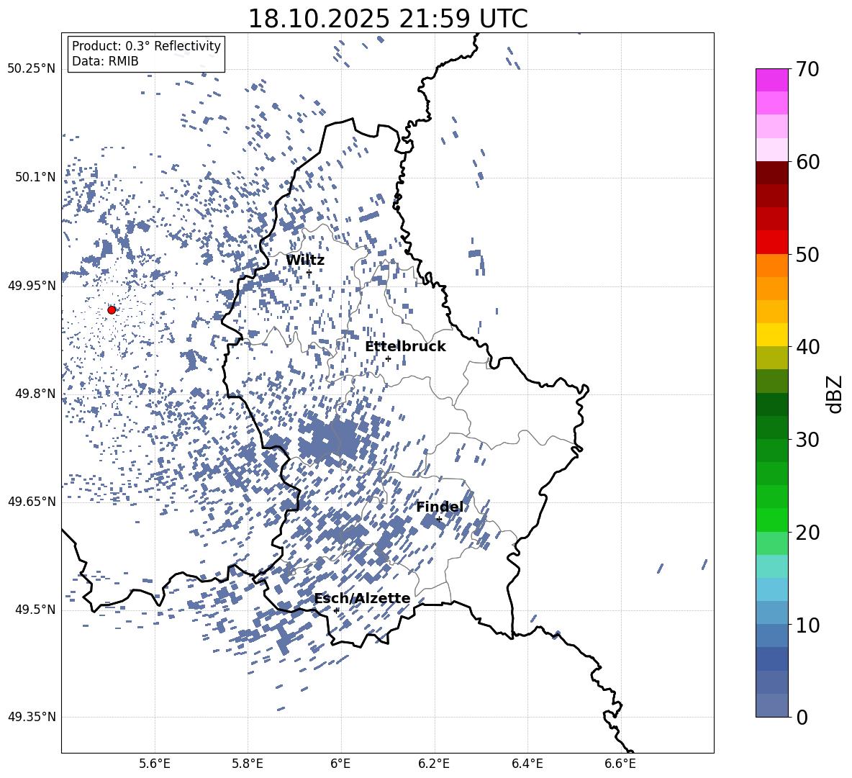Click the Ettelbruck city label
Image resolution: width=852 pixels, height=778 pixels.
click(x=405, y=347)
